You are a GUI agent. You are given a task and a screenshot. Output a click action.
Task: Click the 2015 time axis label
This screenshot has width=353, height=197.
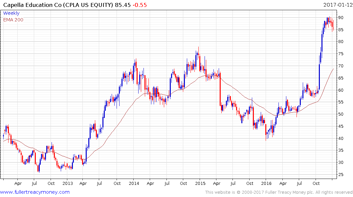coord(200,183)
